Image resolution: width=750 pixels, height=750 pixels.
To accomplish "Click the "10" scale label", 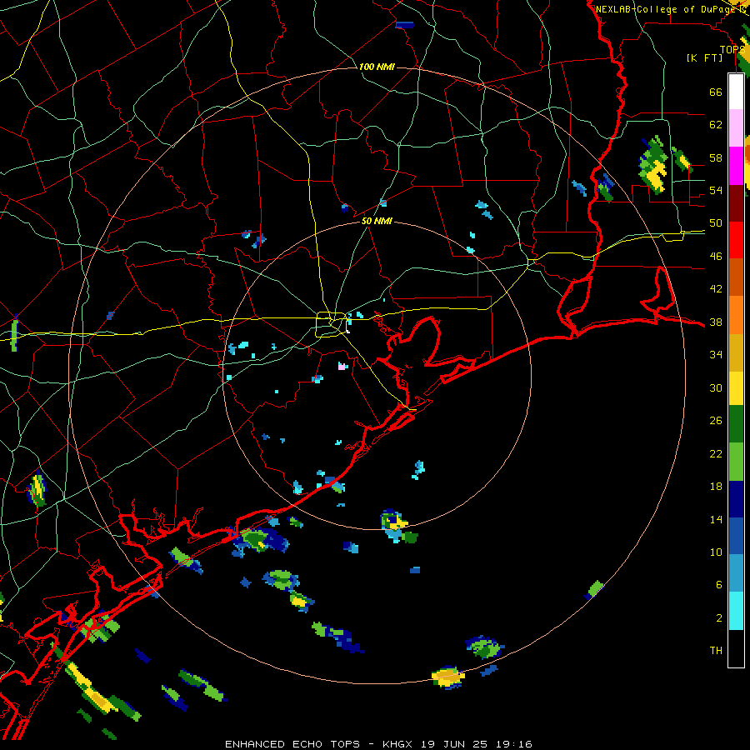I will click(x=716, y=552).
